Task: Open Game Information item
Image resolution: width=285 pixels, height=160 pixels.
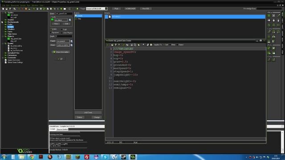Action: click(x=14, y=60)
